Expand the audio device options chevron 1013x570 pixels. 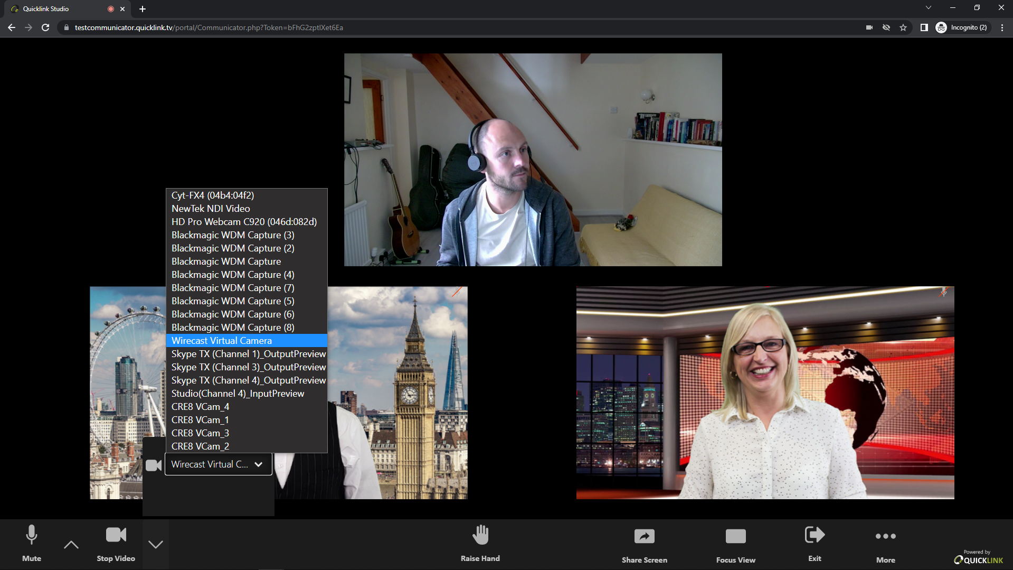(71, 544)
